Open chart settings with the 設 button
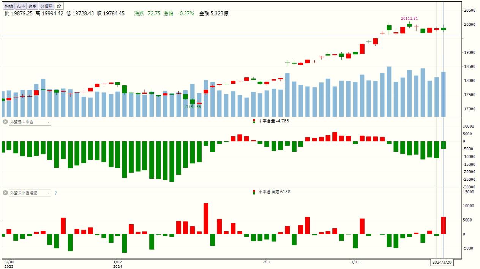480x269 pixels. (59, 6)
